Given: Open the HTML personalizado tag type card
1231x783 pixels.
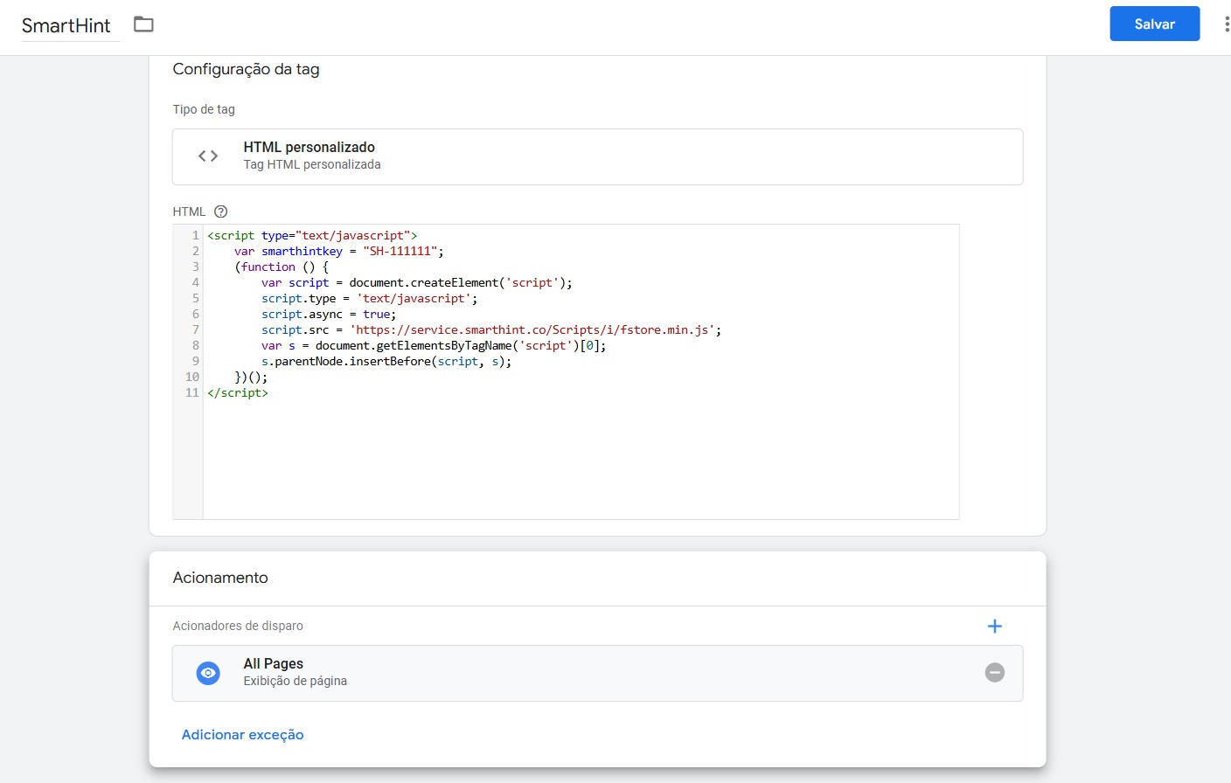Looking at the screenshot, I should [597, 156].
